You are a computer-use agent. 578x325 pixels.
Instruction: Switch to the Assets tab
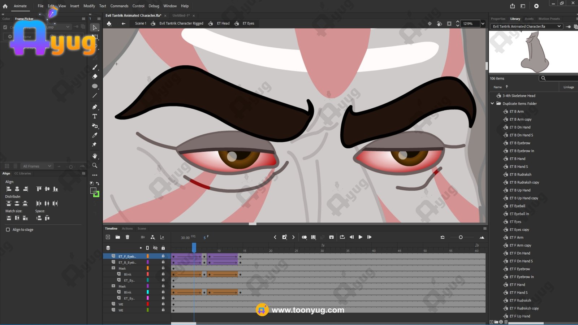click(529, 19)
